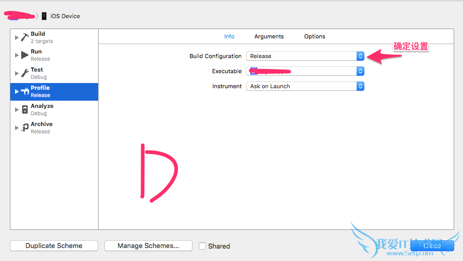
Task: Select the Archive Release row
Action: pos(55,128)
